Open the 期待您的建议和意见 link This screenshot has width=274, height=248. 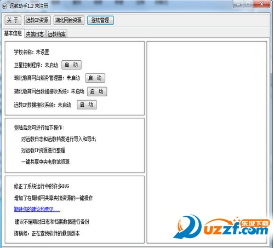click(x=37, y=209)
